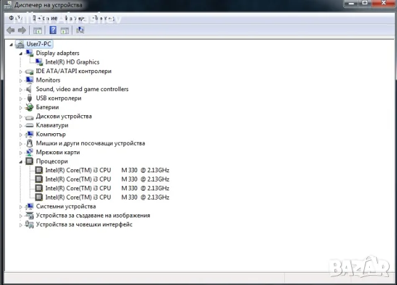Expand the USB контролери node
397x285 pixels.
click(20, 99)
